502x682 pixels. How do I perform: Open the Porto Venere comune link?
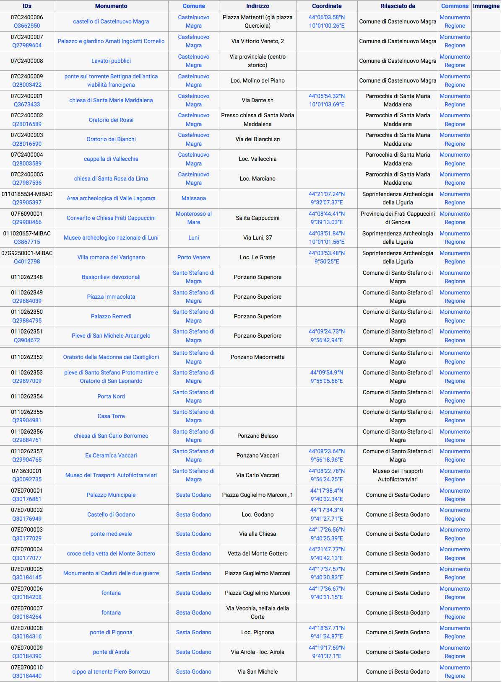(x=194, y=257)
